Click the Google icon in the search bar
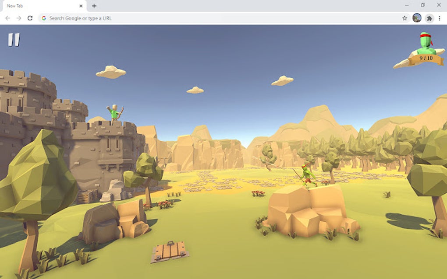 point(44,18)
